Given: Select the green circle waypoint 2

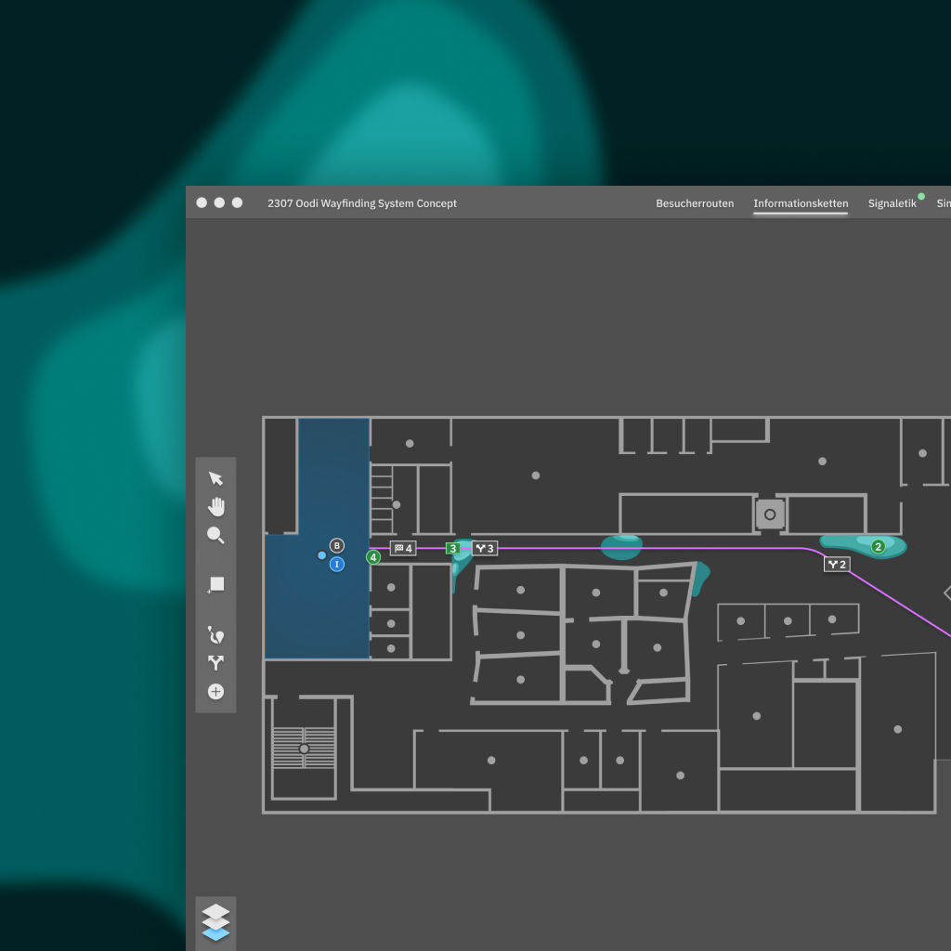Looking at the screenshot, I should (878, 547).
